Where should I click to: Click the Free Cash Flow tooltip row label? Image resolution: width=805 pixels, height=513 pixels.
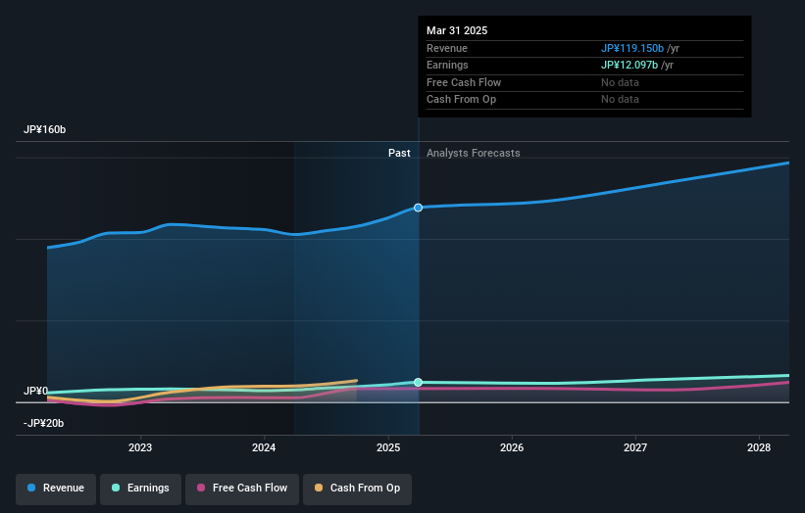(464, 82)
